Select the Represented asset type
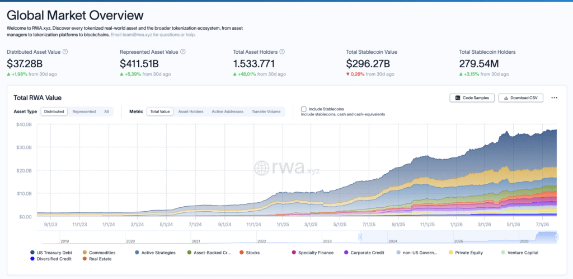 (x=84, y=111)
